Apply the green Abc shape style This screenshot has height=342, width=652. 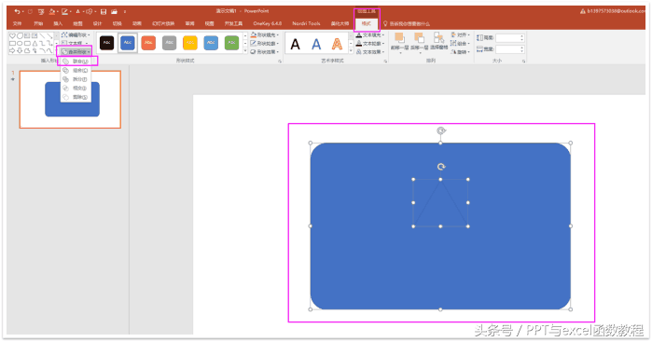[x=231, y=43]
